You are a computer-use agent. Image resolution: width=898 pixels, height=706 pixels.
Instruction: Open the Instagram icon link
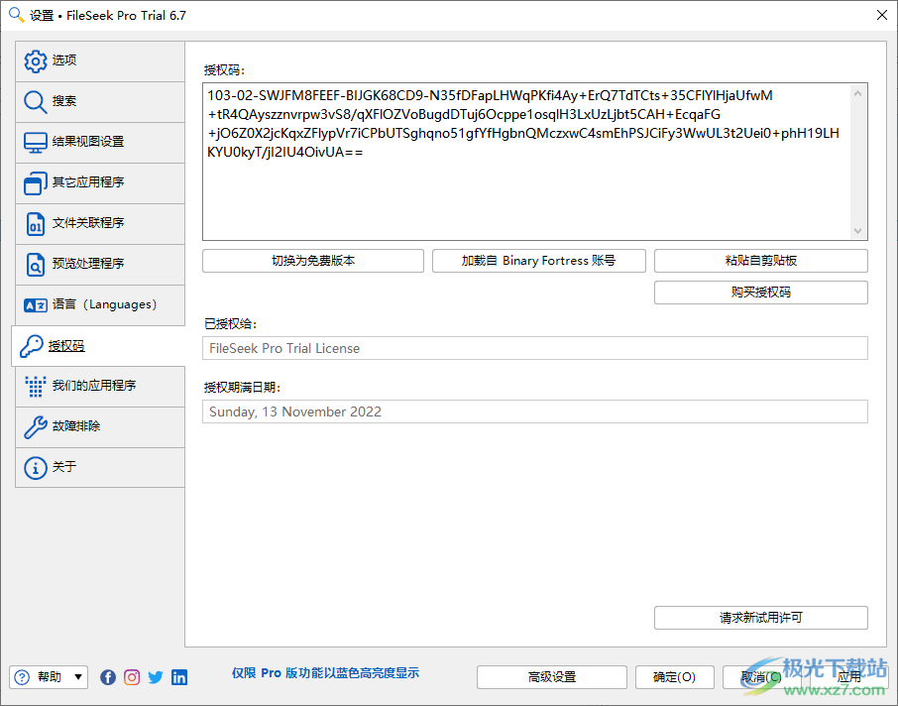pos(132,677)
